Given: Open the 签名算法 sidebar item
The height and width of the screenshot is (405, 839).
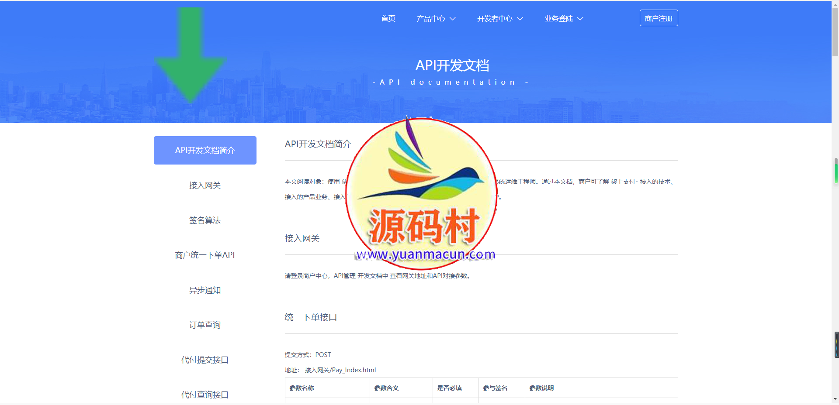Looking at the screenshot, I should click(x=205, y=220).
